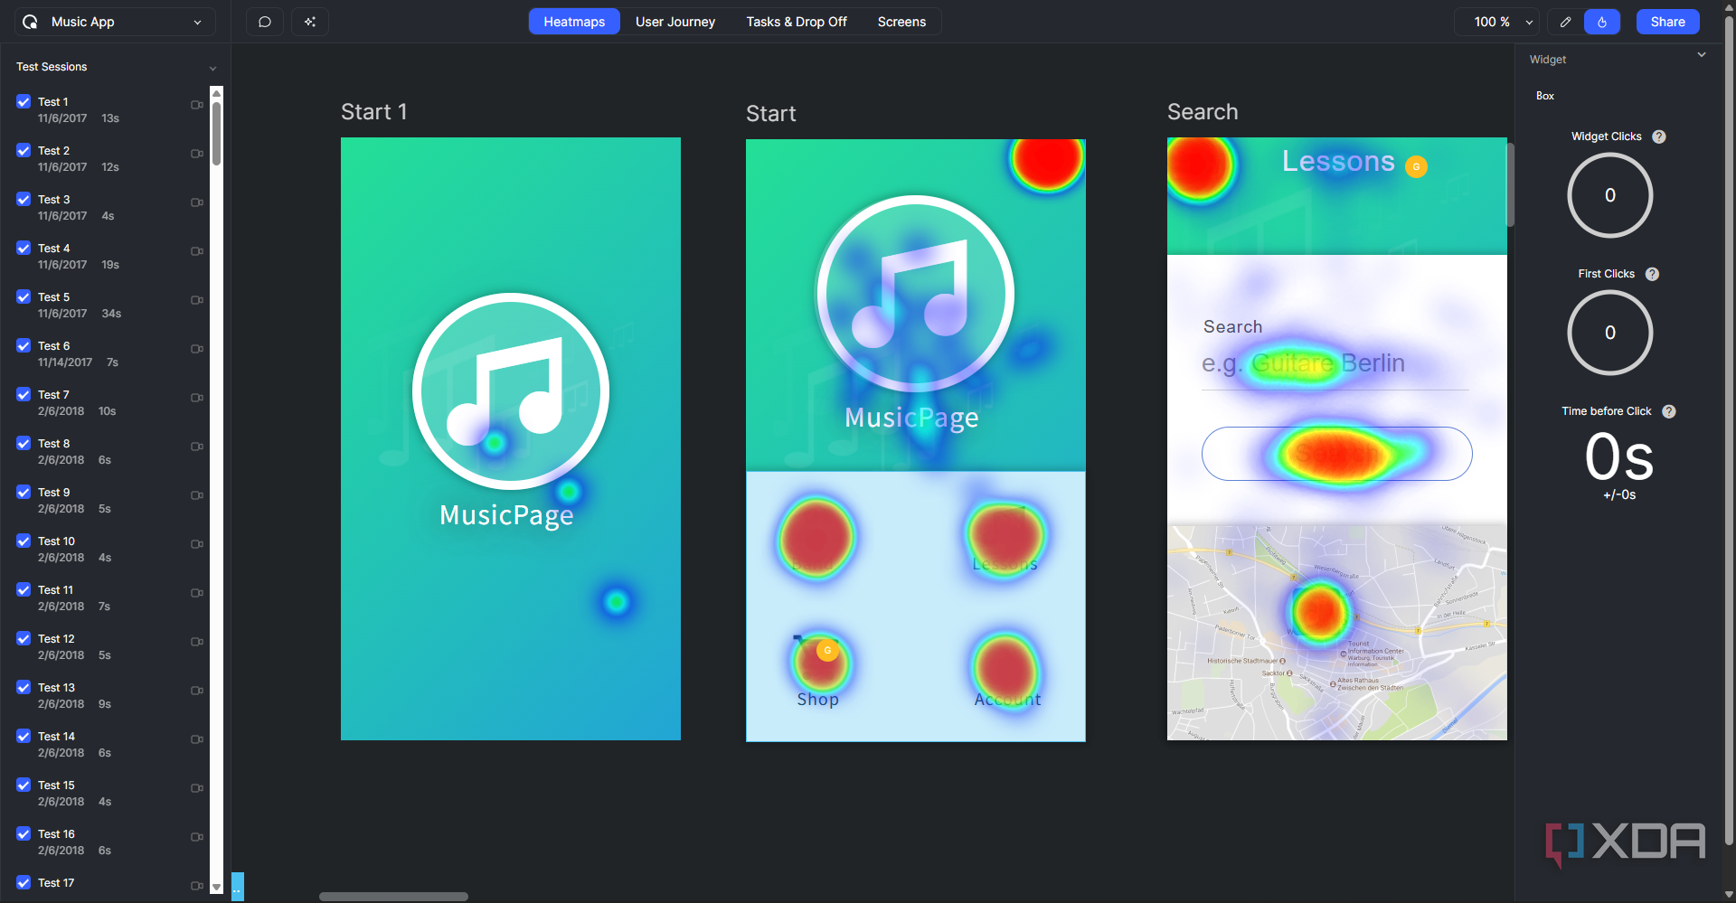Image resolution: width=1736 pixels, height=903 pixels.
Task: Uncheck the Test 5 session checkbox
Action: [x=24, y=296]
